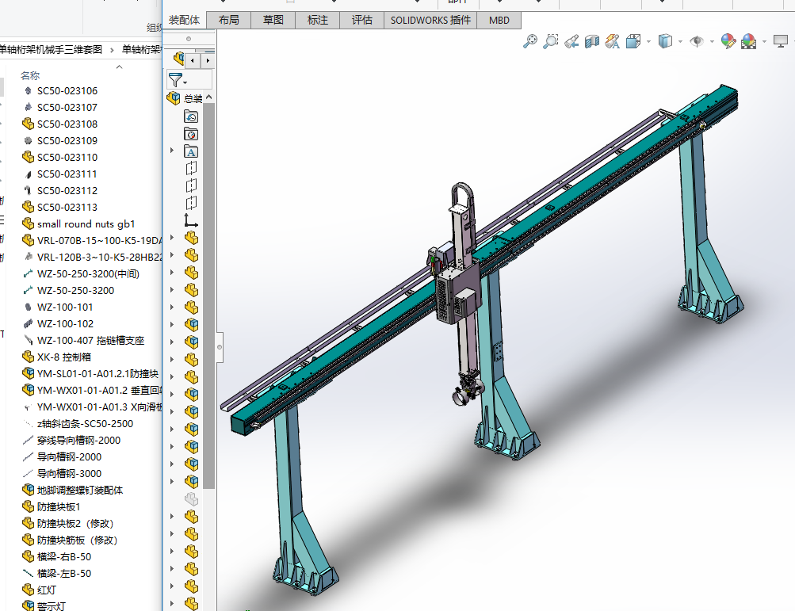This screenshot has width=795, height=611.
Task: Click the feature tree filter funnel icon
Action: pos(174,79)
